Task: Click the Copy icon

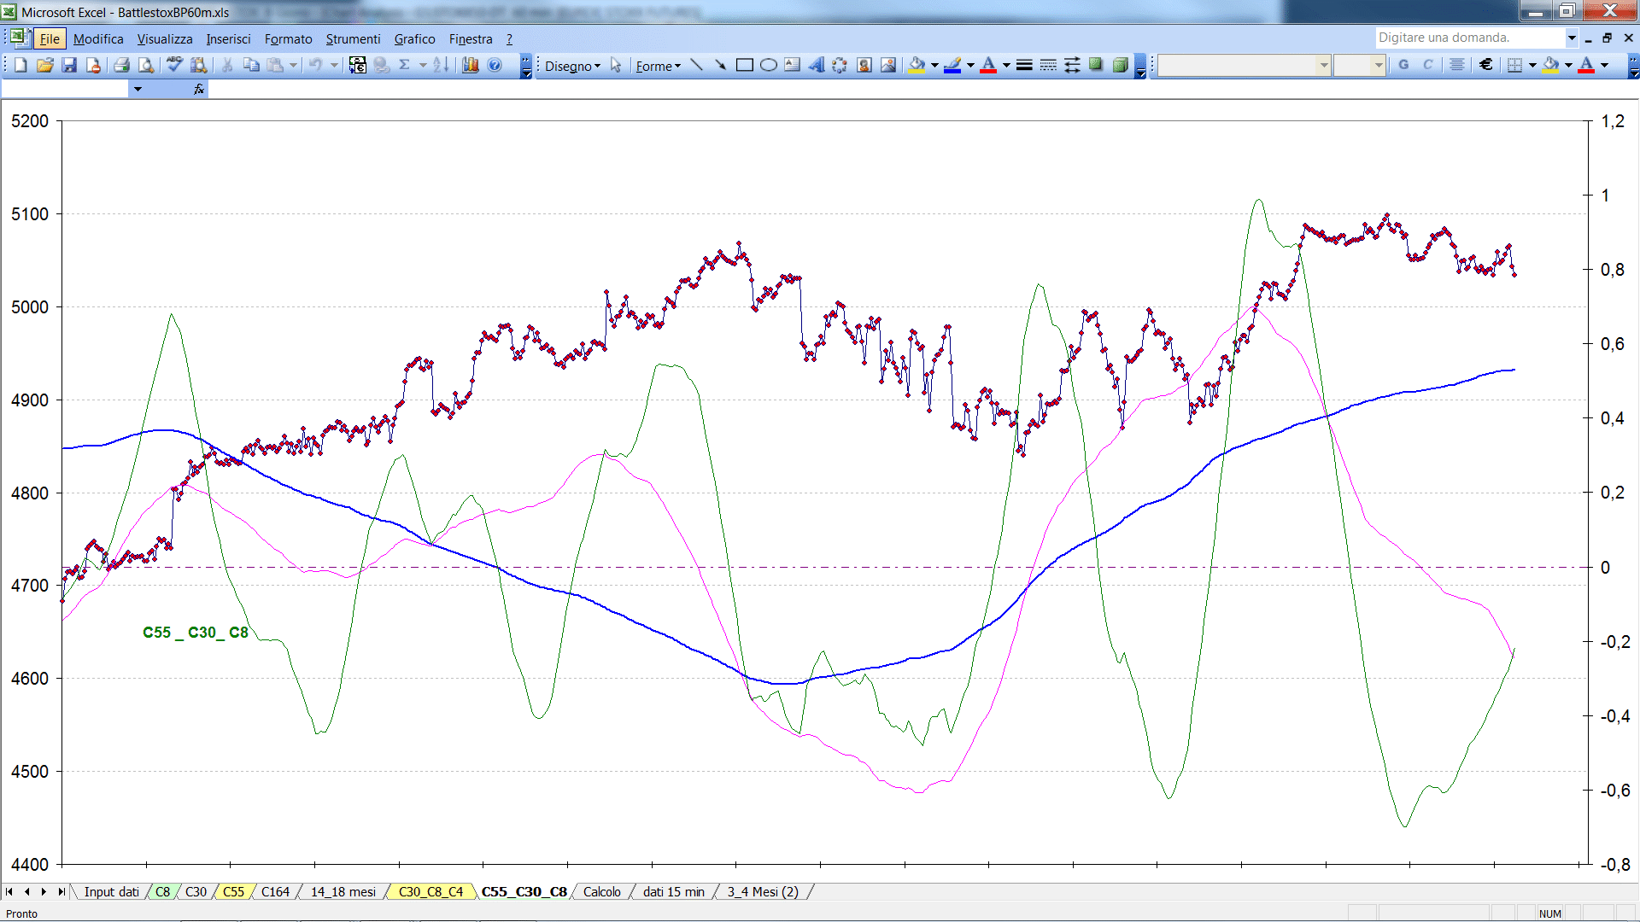Action: pos(251,65)
